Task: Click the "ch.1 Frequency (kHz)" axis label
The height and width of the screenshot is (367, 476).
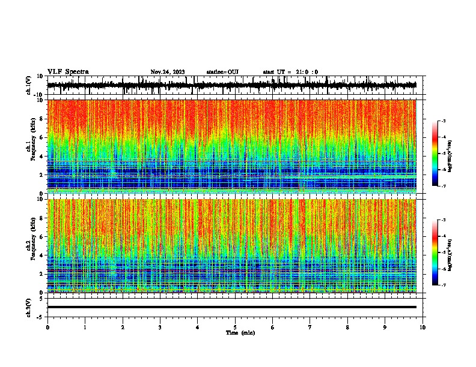Action: pos(31,140)
